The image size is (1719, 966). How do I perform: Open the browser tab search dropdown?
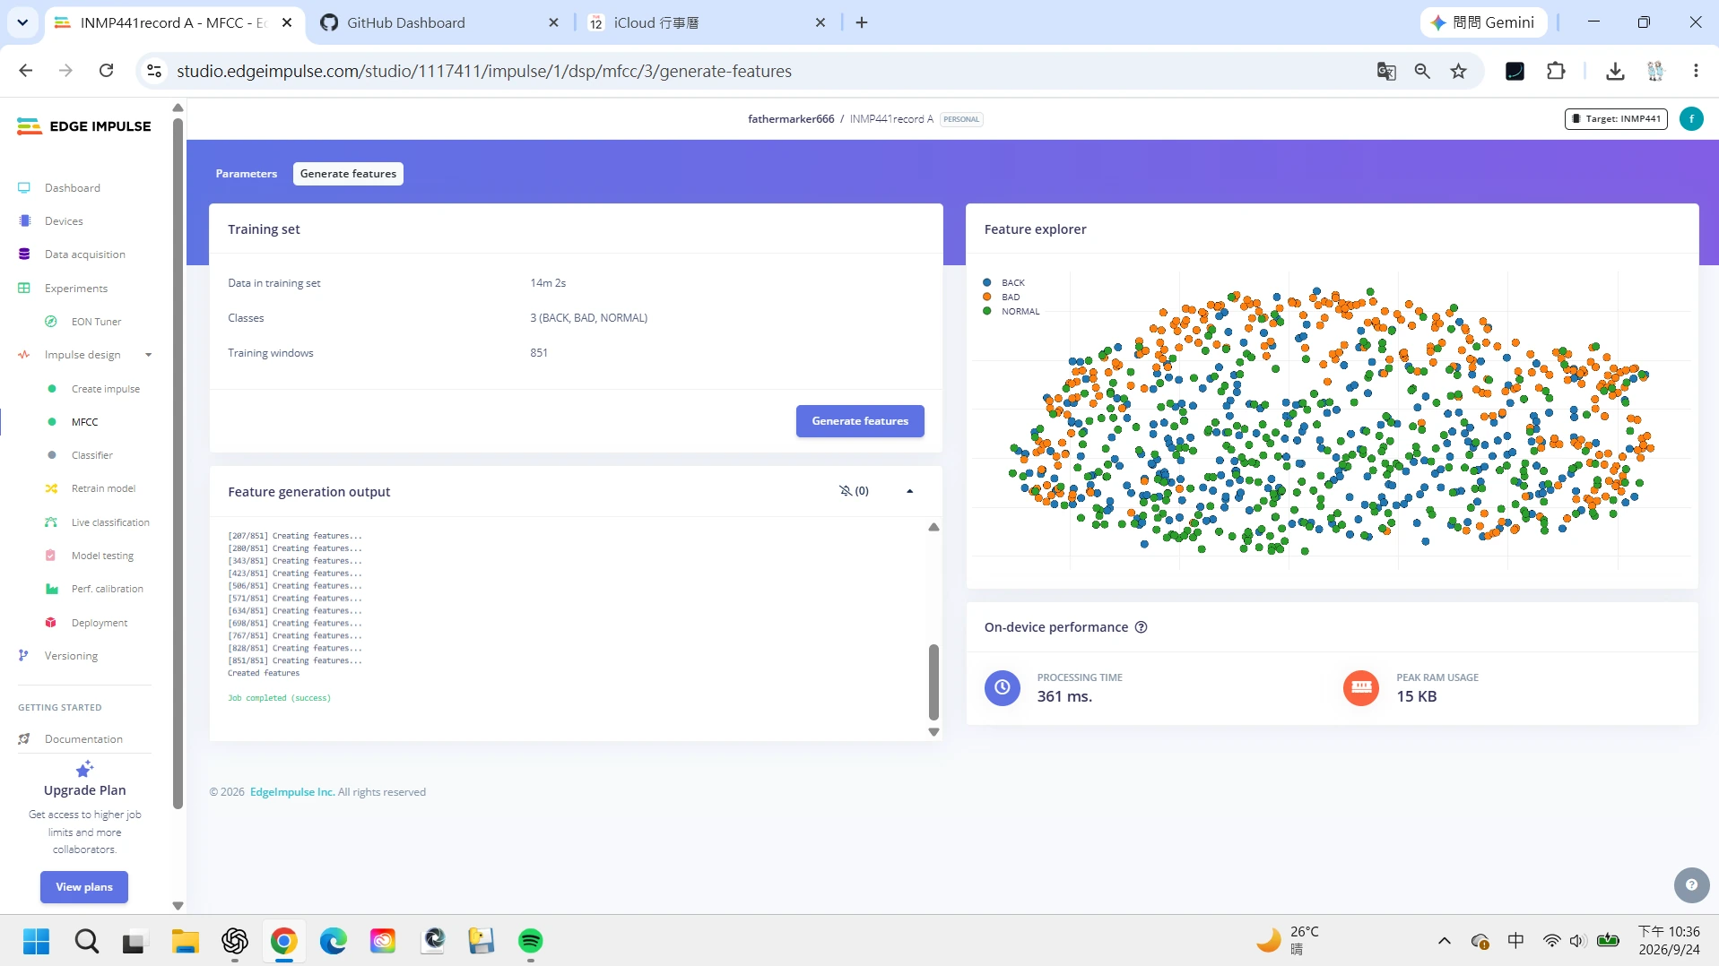[22, 22]
